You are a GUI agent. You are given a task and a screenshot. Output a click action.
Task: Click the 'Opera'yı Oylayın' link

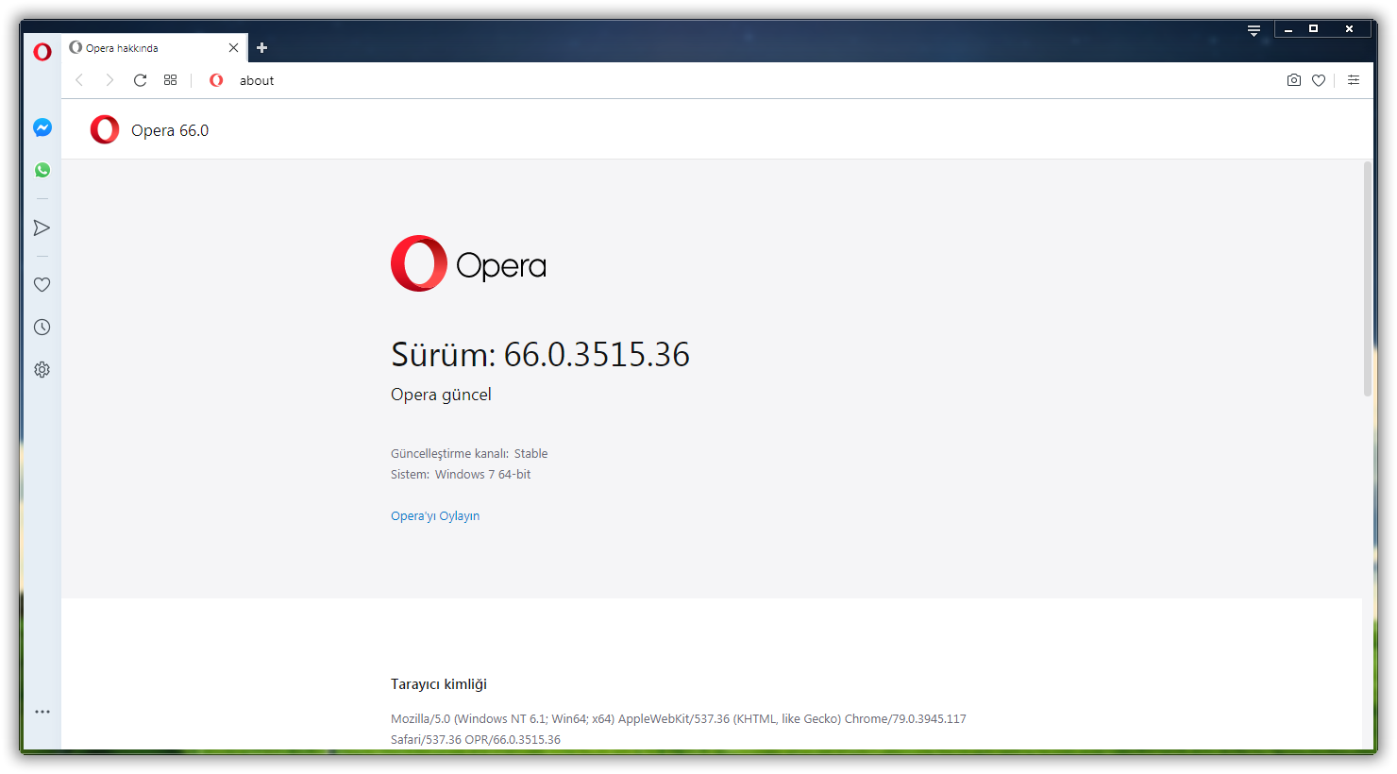pyautogui.click(x=435, y=516)
